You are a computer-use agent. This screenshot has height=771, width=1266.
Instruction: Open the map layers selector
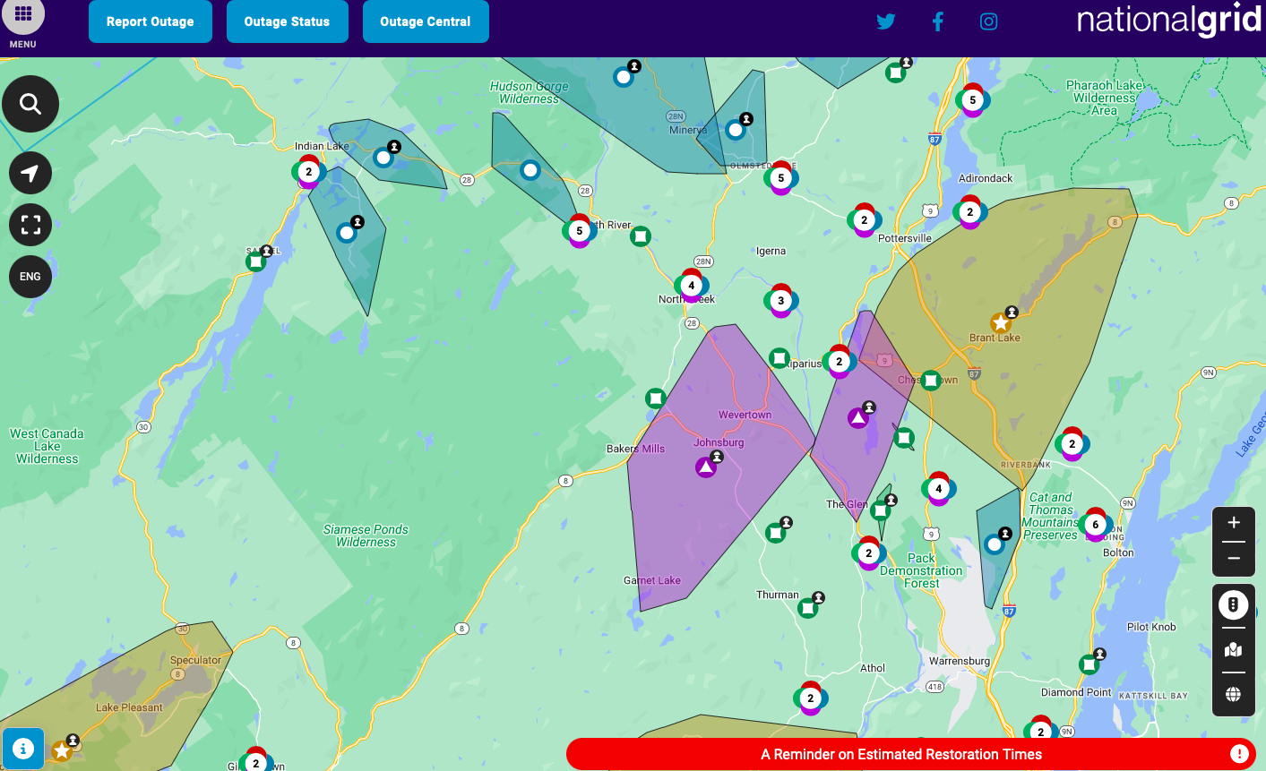(x=1234, y=650)
